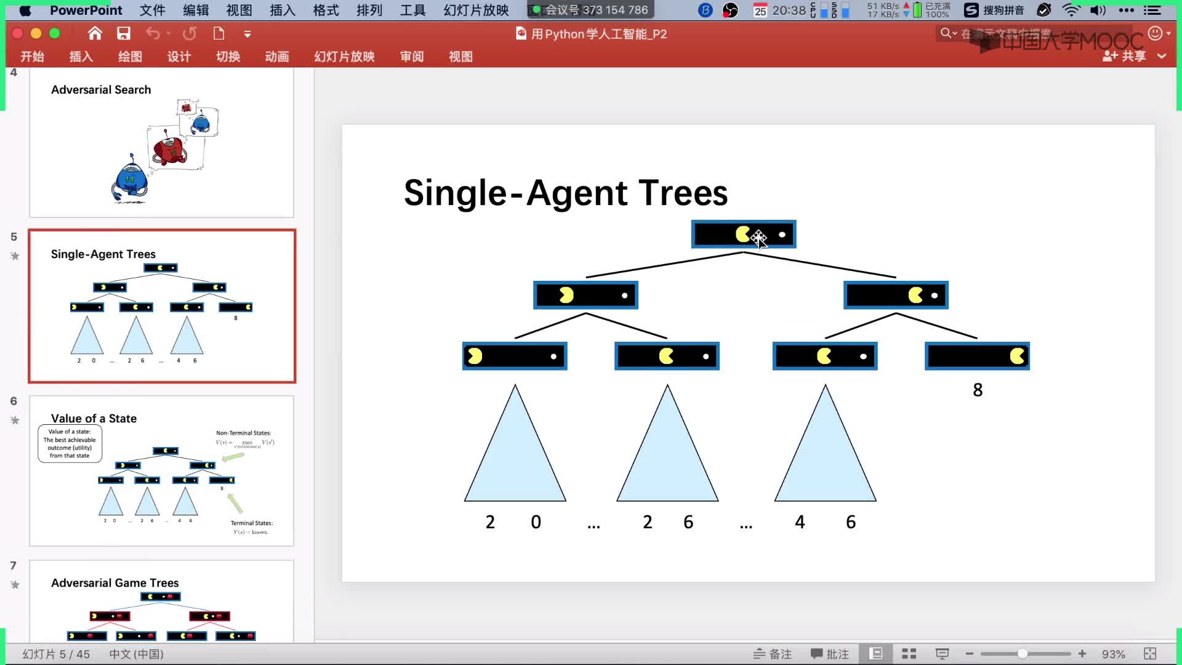
Task: Select slide 5 Single-Agent Trees thumbnail
Action: (x=161, y=306)
